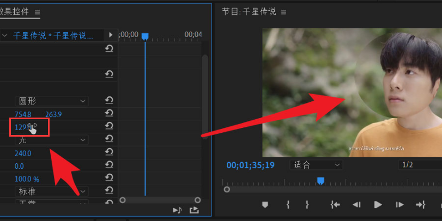Reset the 无 dropdown parameter
The width and height of the screenshot is (442, 221).
[109, 138]
